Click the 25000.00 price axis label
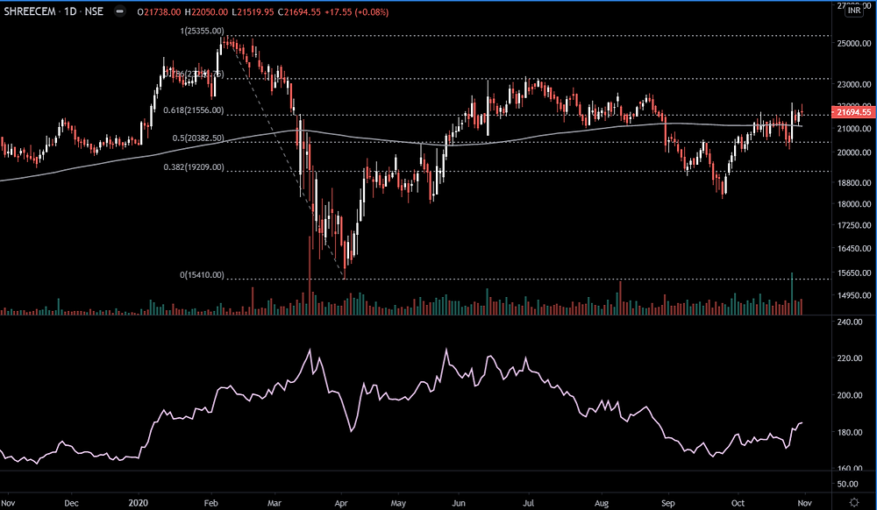 [x=854, y=43]
